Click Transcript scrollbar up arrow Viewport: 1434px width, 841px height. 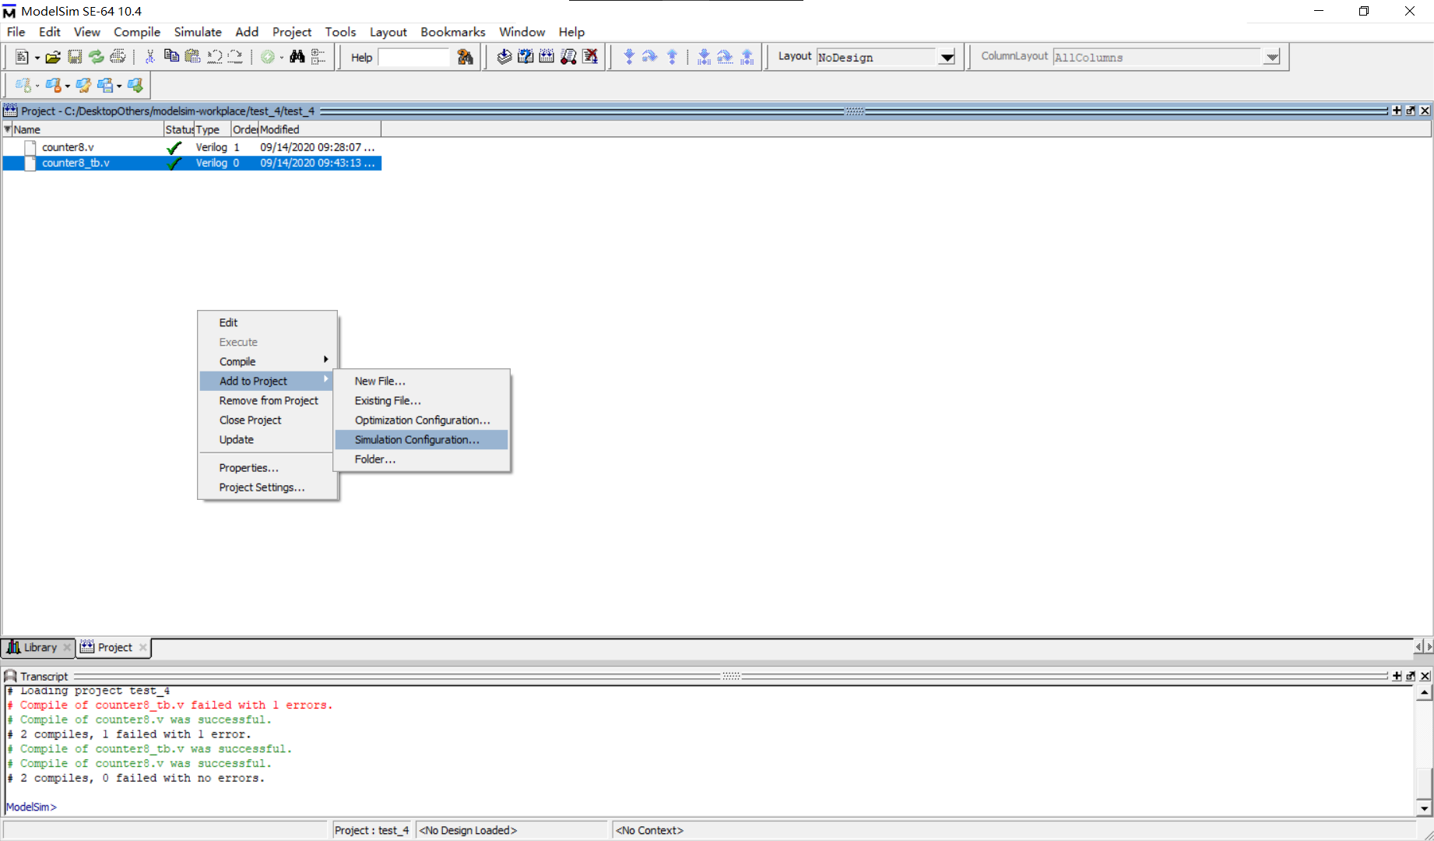[x=1424, y=693]
